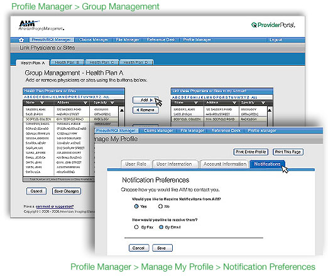Click Logout in the navigation bar
Image resolution: width=328 pixels, height=276 pixels.
pos(276,40)
